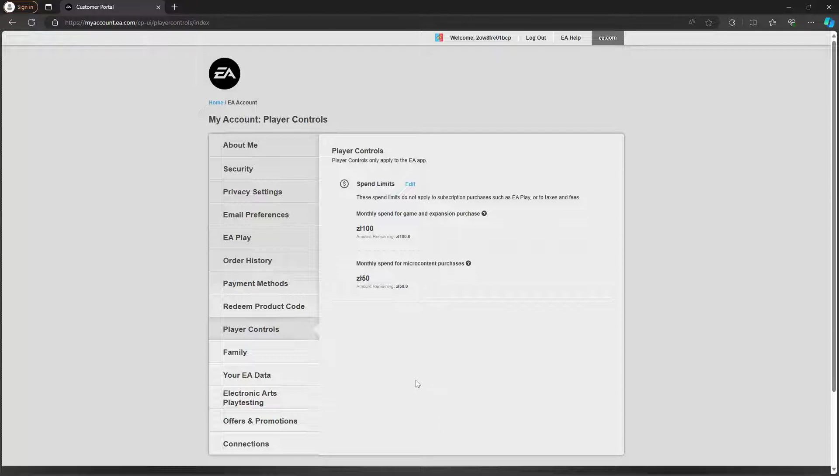Open help for microcontent purchases

click(x=468, y=263)
